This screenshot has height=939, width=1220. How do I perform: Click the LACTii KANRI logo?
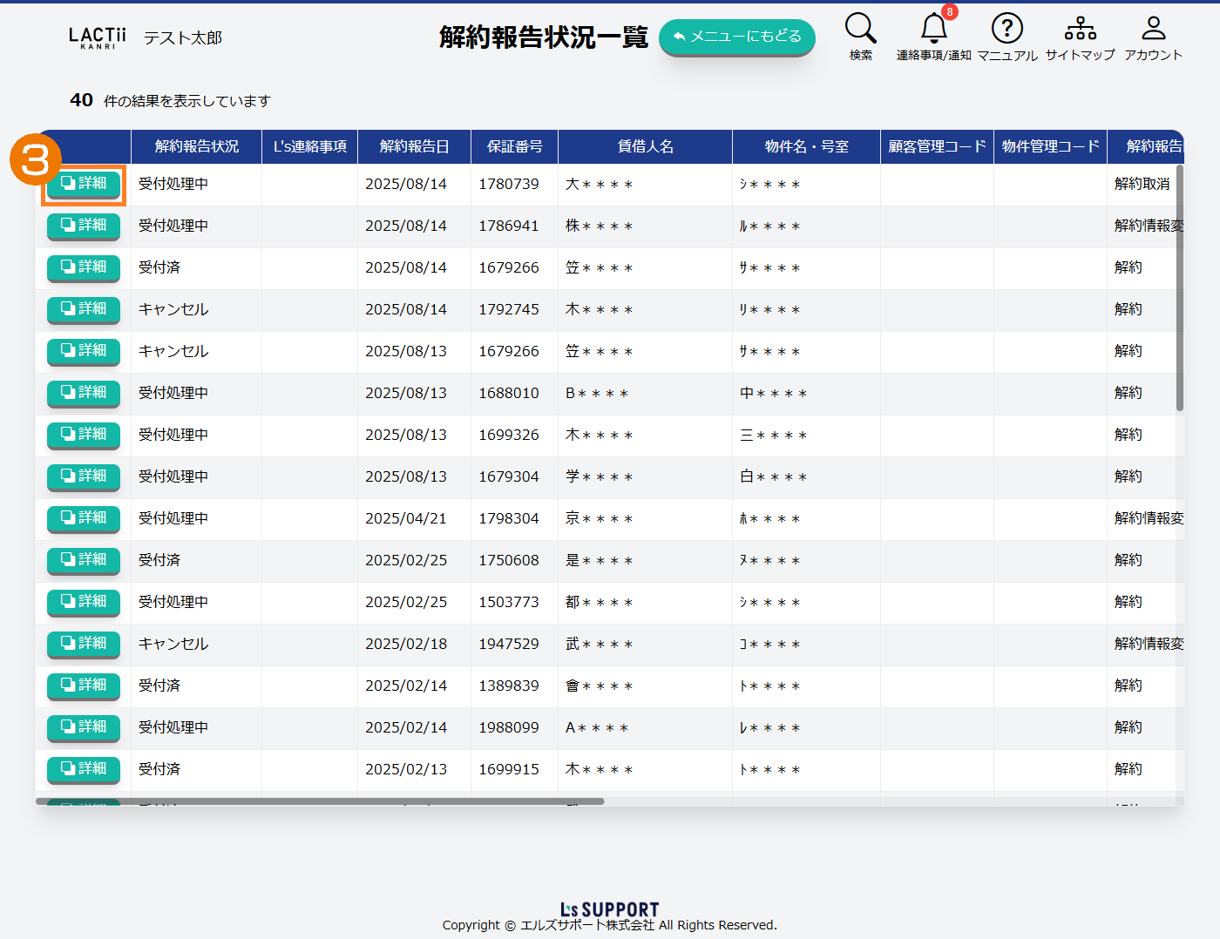click(x=98, y=37)
